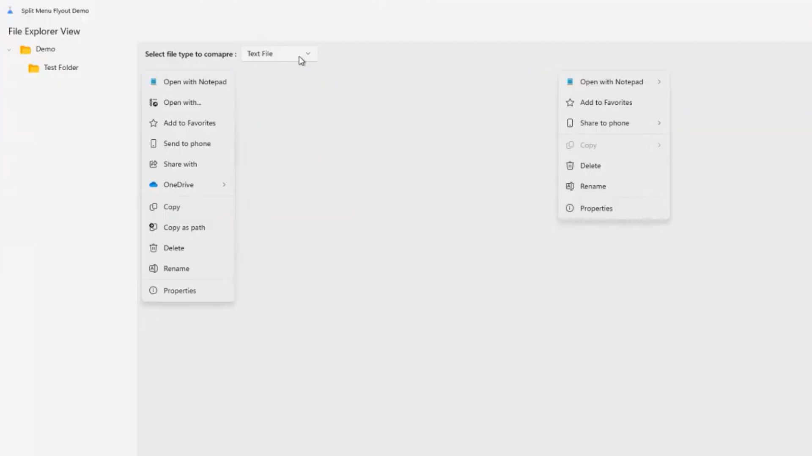The width and height of the screenshot is (812, 456).
Task: Select the 'Demo' tree item label
Action: pyautogui.click(x=45, y=49)
